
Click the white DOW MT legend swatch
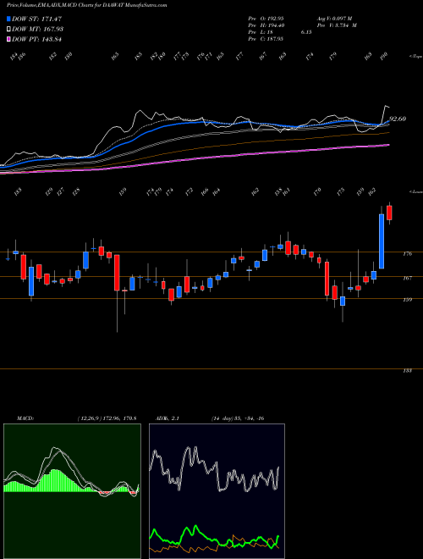click(9, 29)
